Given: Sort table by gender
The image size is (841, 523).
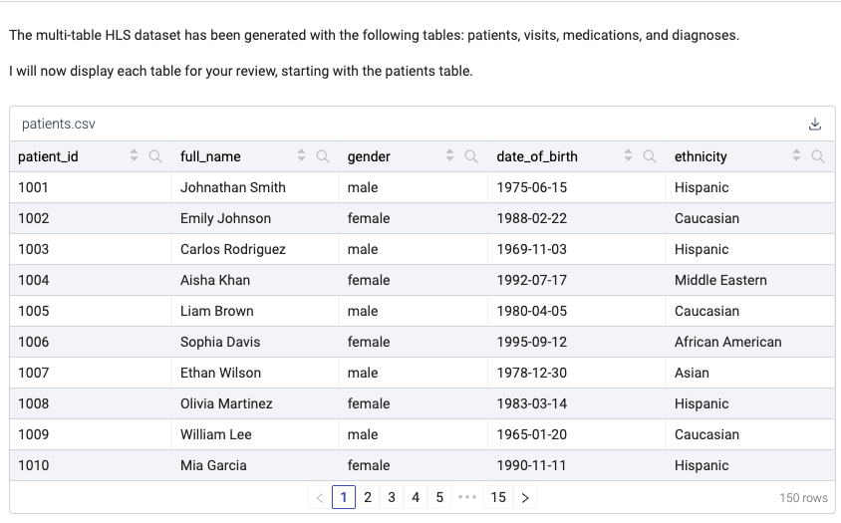Looking at the screenshot, I should coord(450,155).
